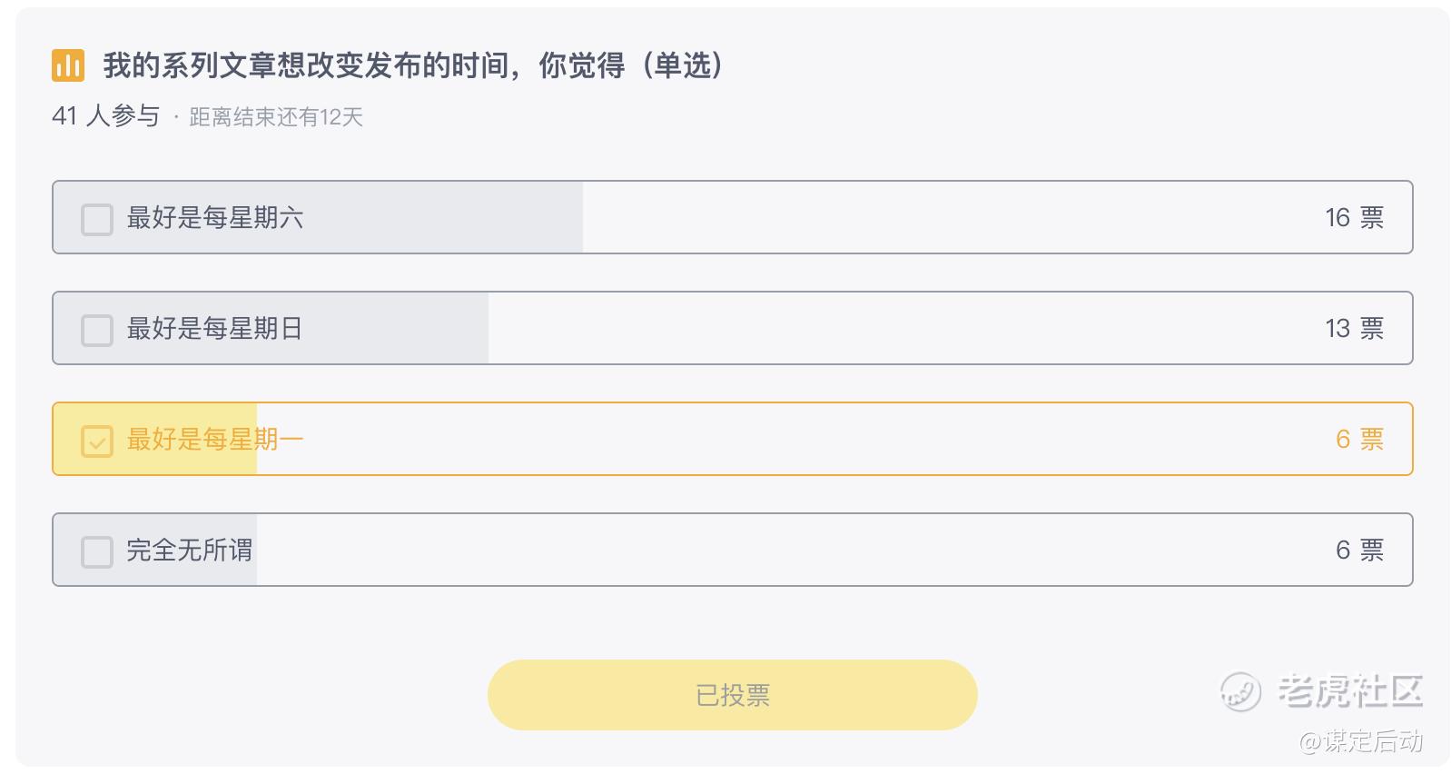Click the 已投票 button
This screenshot has width=1451, height=774.
tap(732, 695)
